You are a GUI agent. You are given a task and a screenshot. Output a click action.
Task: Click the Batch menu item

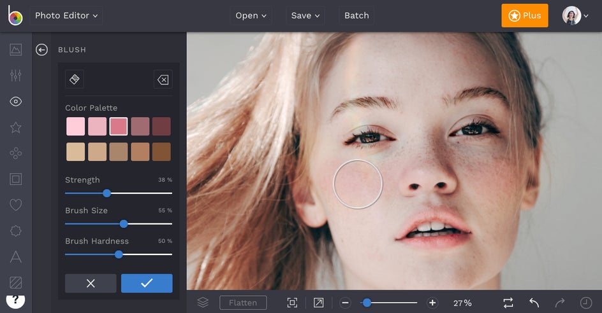point(356,16)
